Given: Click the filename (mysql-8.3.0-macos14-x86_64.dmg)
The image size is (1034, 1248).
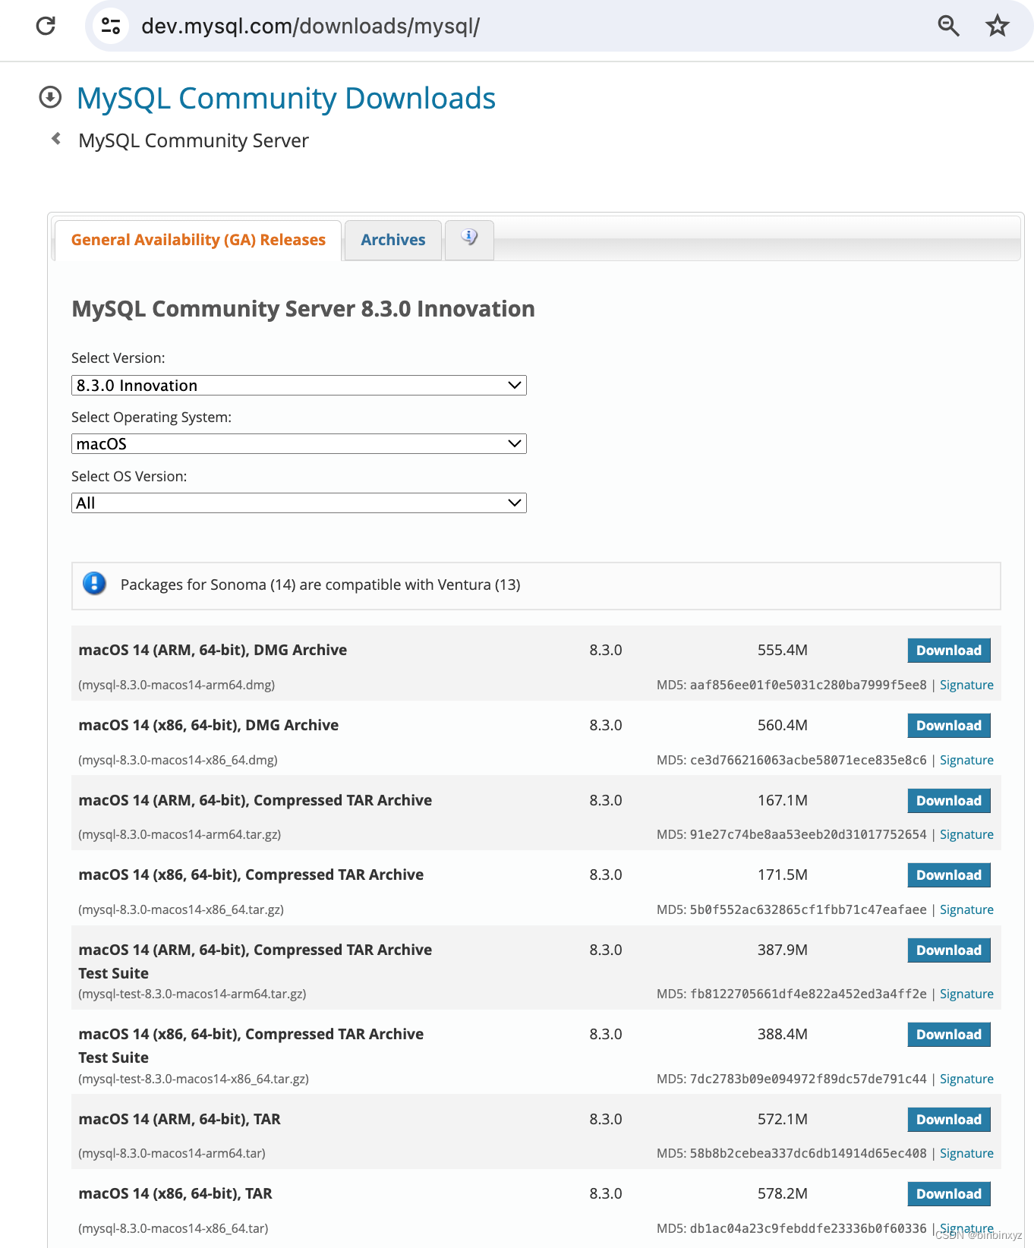Looking at the screenshot, I should click(178, 760).
